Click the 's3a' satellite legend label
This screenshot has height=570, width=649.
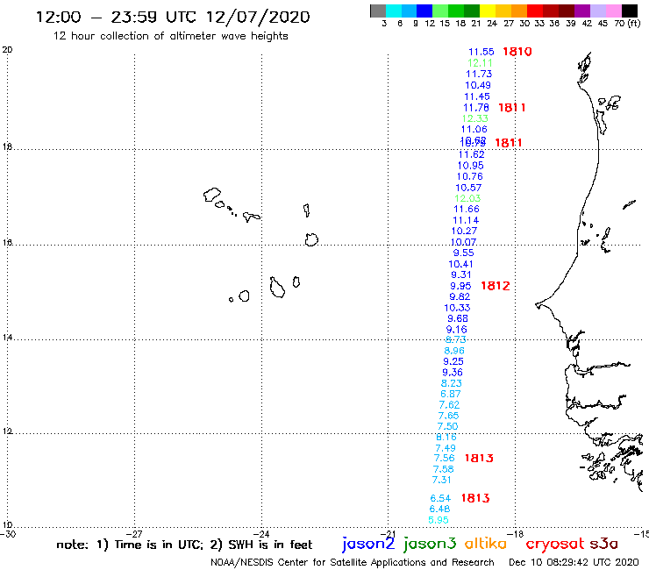point(604,544)
